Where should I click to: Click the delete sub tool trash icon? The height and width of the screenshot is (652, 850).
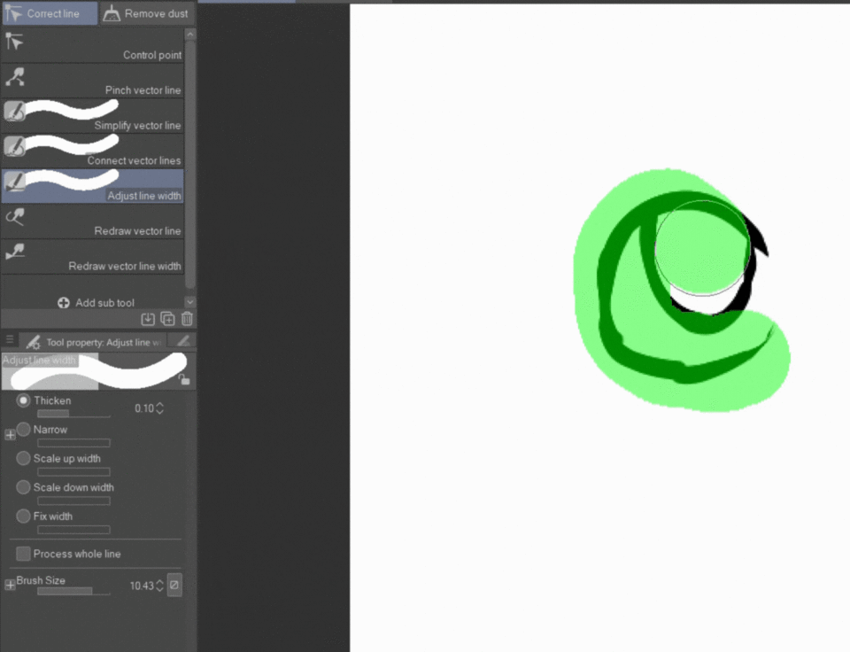[187, 319]
